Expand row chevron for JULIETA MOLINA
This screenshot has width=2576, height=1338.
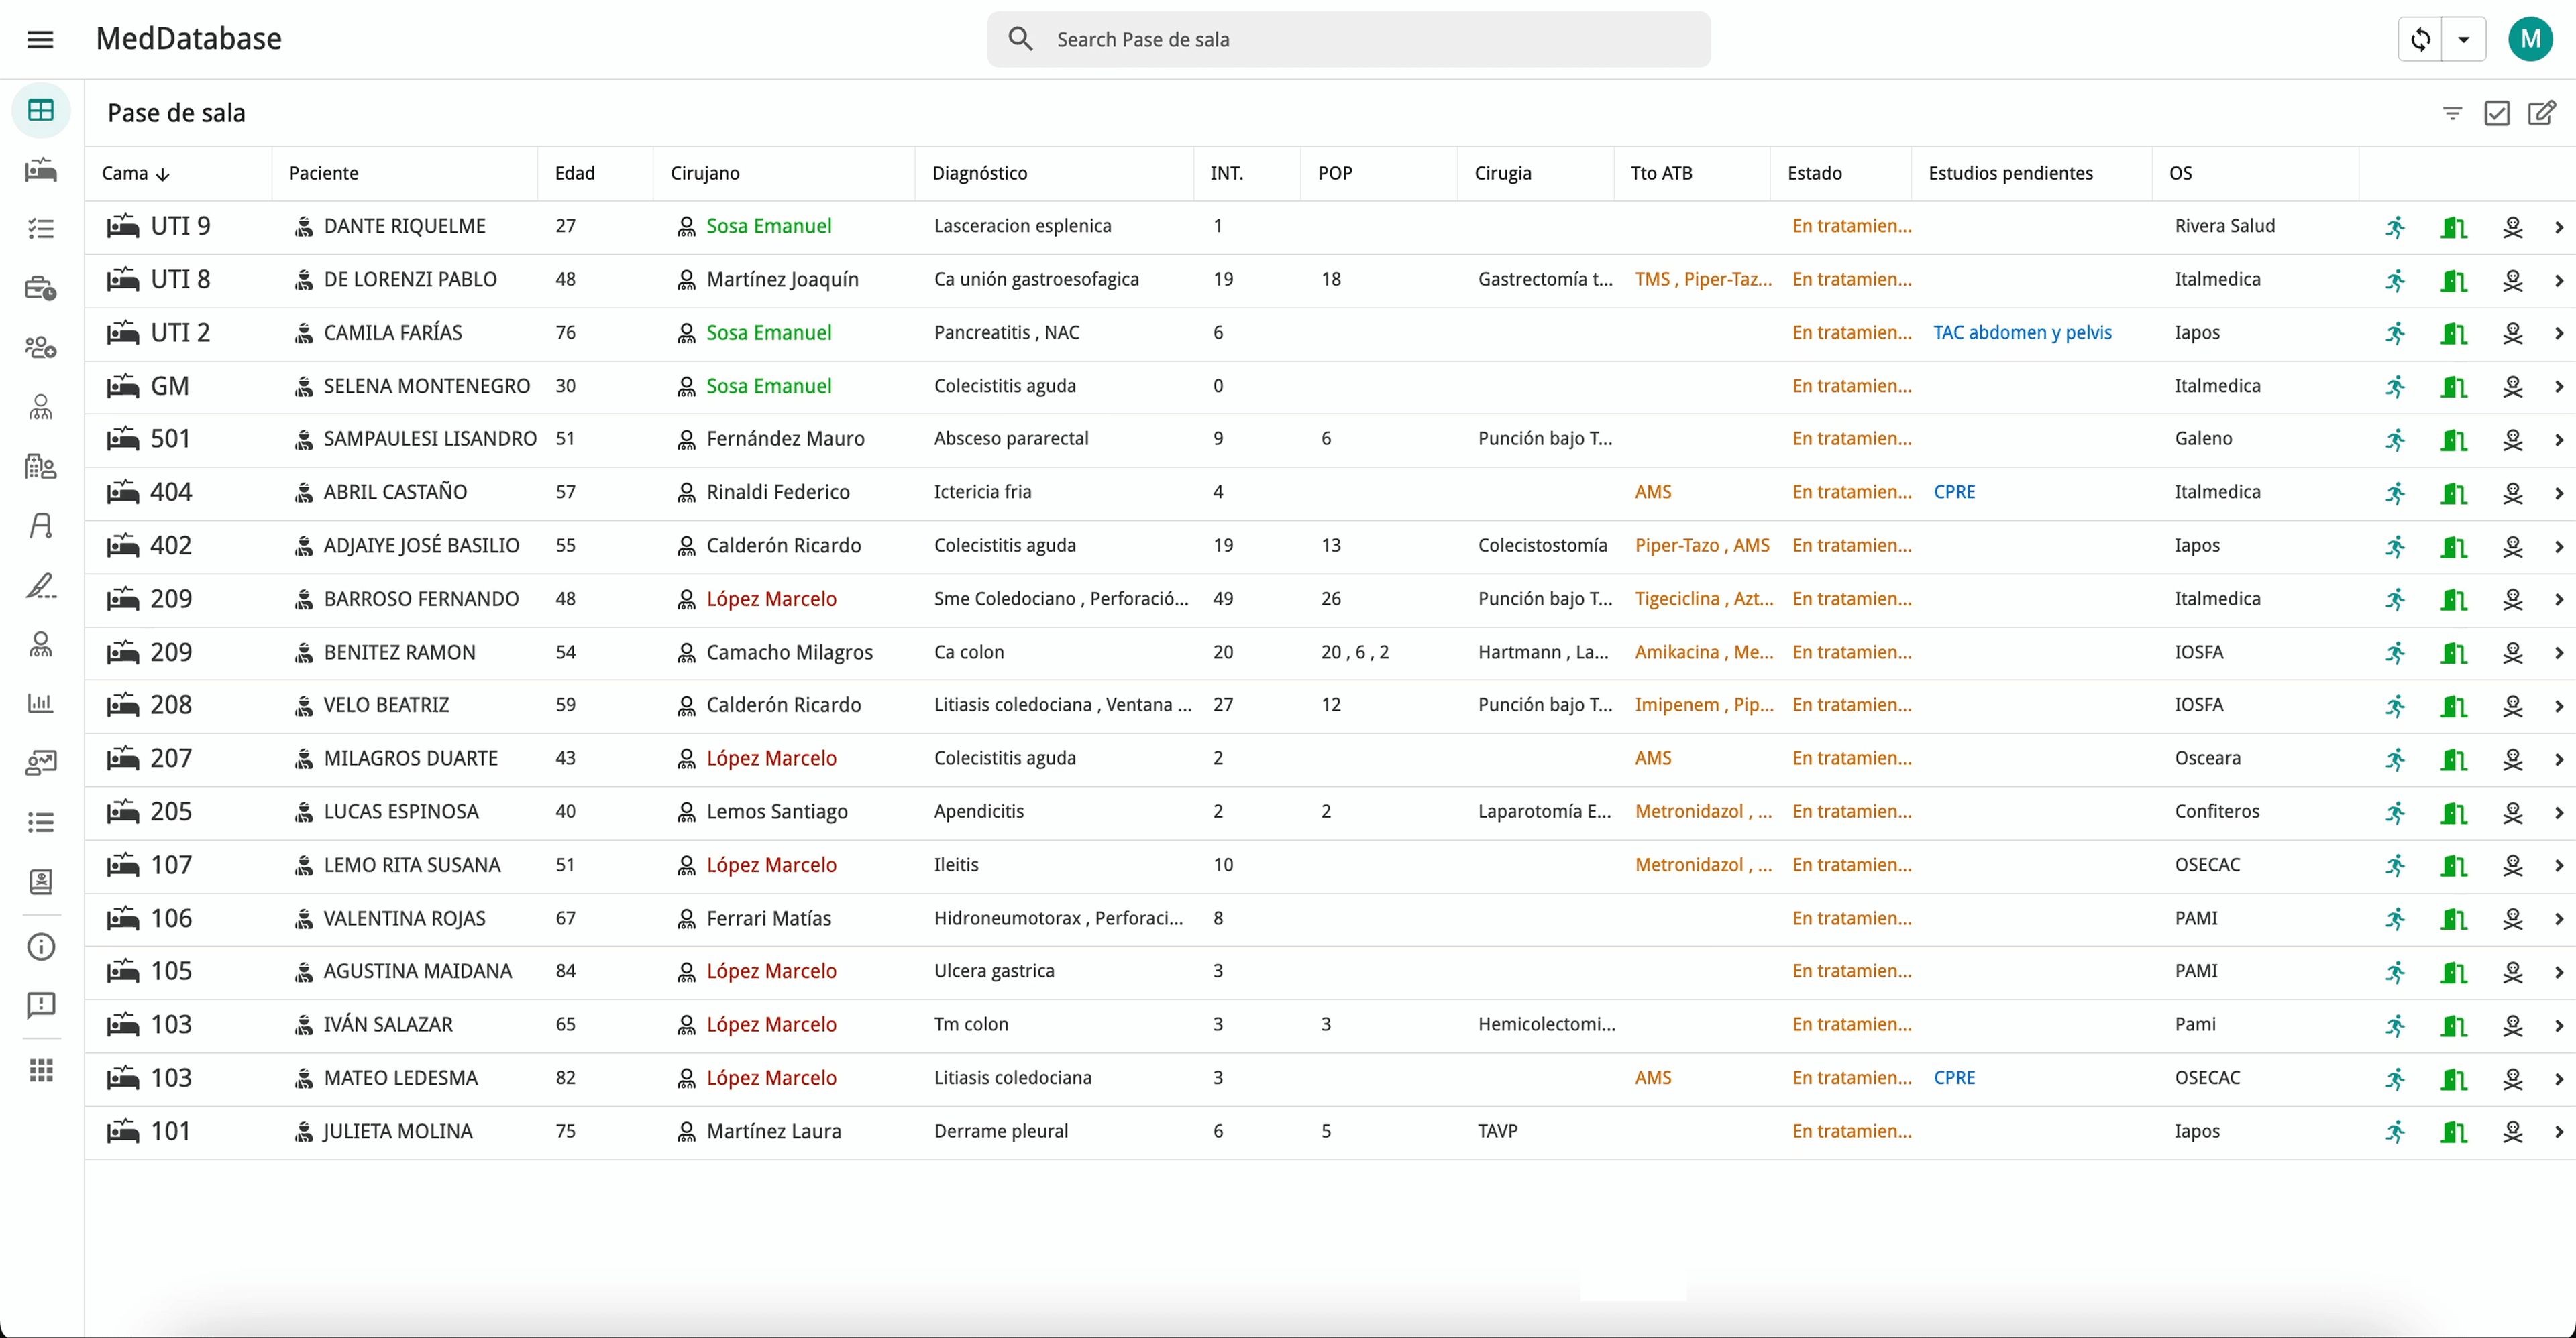pos(2559,1131)
